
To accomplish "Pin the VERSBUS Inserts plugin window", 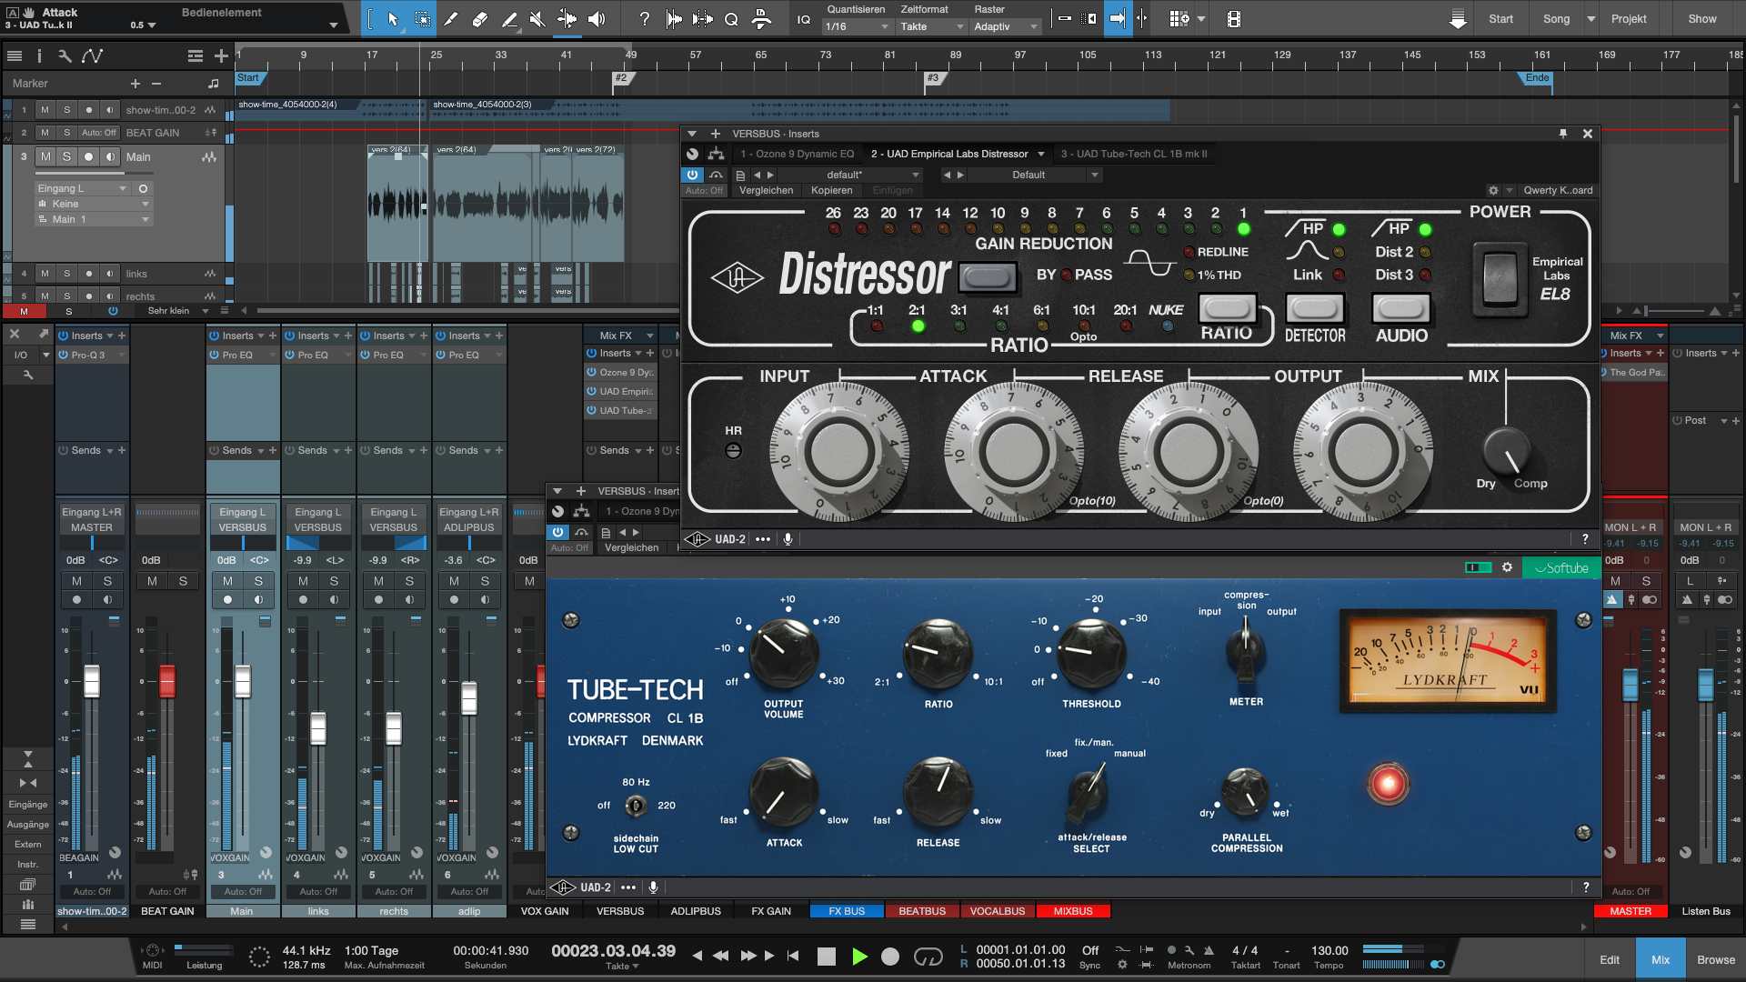I will click(x=1563, y=134).
